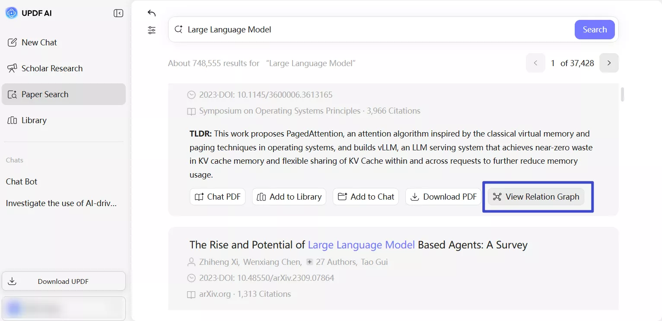This screenshot has height=321, width=662.
Task: Open the Chat Bot conversation
Action: tap(22, 181)
